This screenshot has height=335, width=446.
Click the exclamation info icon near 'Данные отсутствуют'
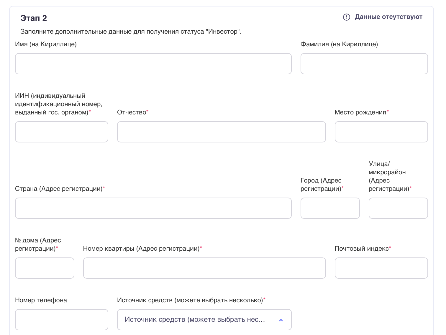click(346, 17)
